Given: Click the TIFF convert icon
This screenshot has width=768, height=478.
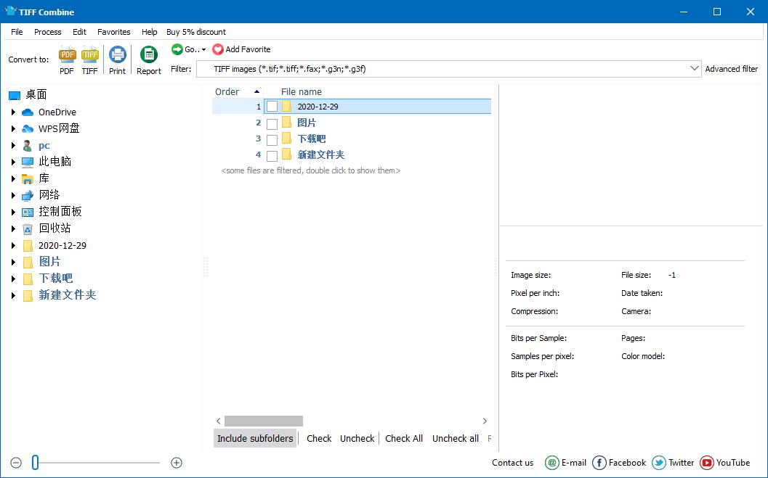Looking at the screenshot, I should [x=89, y=54].
